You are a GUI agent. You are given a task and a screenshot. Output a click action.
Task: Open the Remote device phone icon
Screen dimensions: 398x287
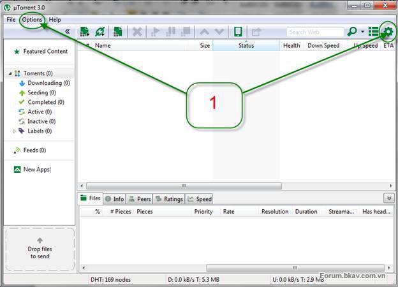click(238, 32)
